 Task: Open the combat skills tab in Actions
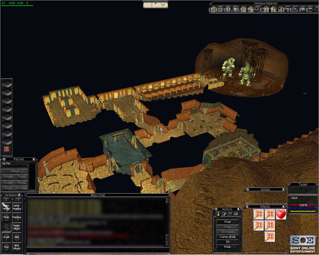pyautogui.click(x=230, y=214)
